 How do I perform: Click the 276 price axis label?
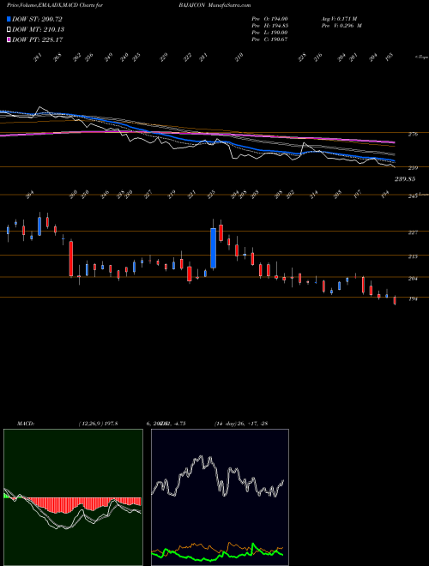pos(413,135)
